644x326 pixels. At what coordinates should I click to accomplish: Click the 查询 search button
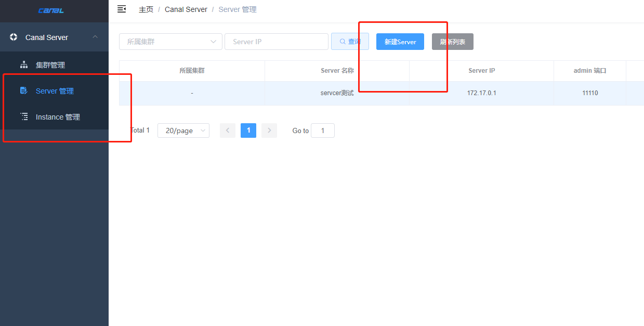coord(350,42)
